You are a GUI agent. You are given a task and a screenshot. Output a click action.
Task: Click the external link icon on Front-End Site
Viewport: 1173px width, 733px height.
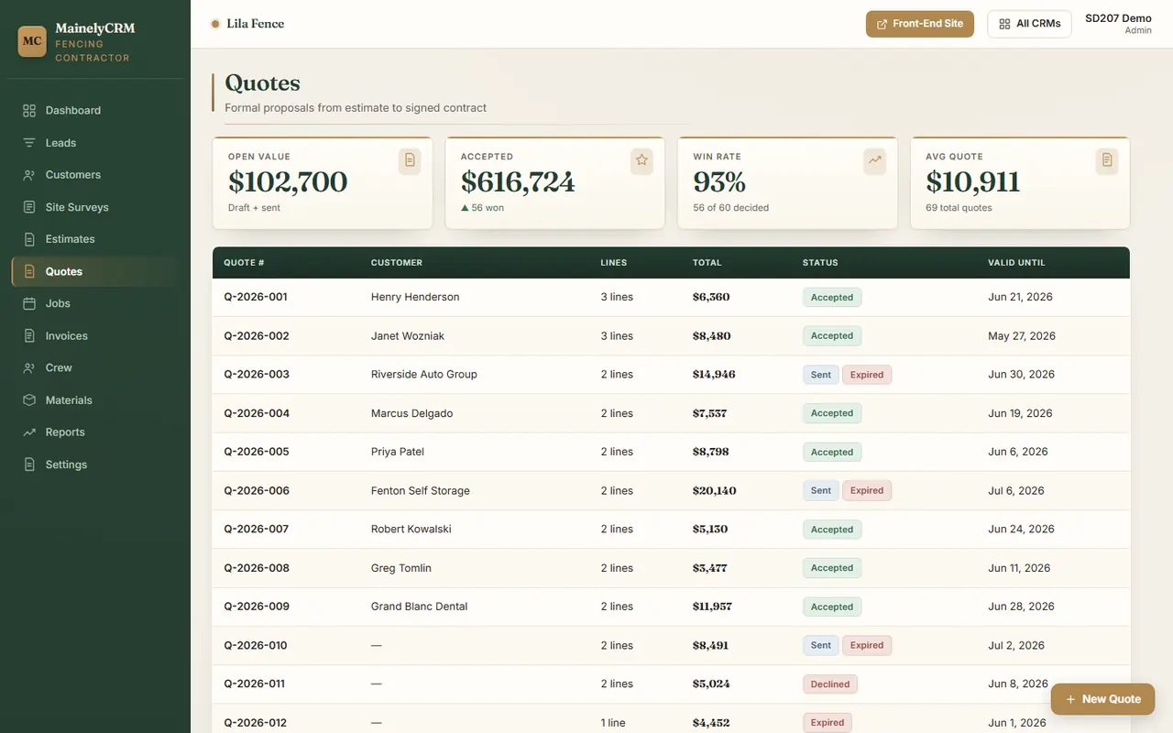(882, 24)
